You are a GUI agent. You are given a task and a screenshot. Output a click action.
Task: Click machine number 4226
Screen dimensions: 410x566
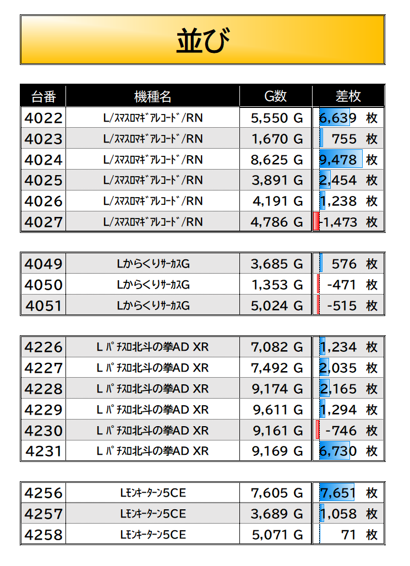click(43, 347)
